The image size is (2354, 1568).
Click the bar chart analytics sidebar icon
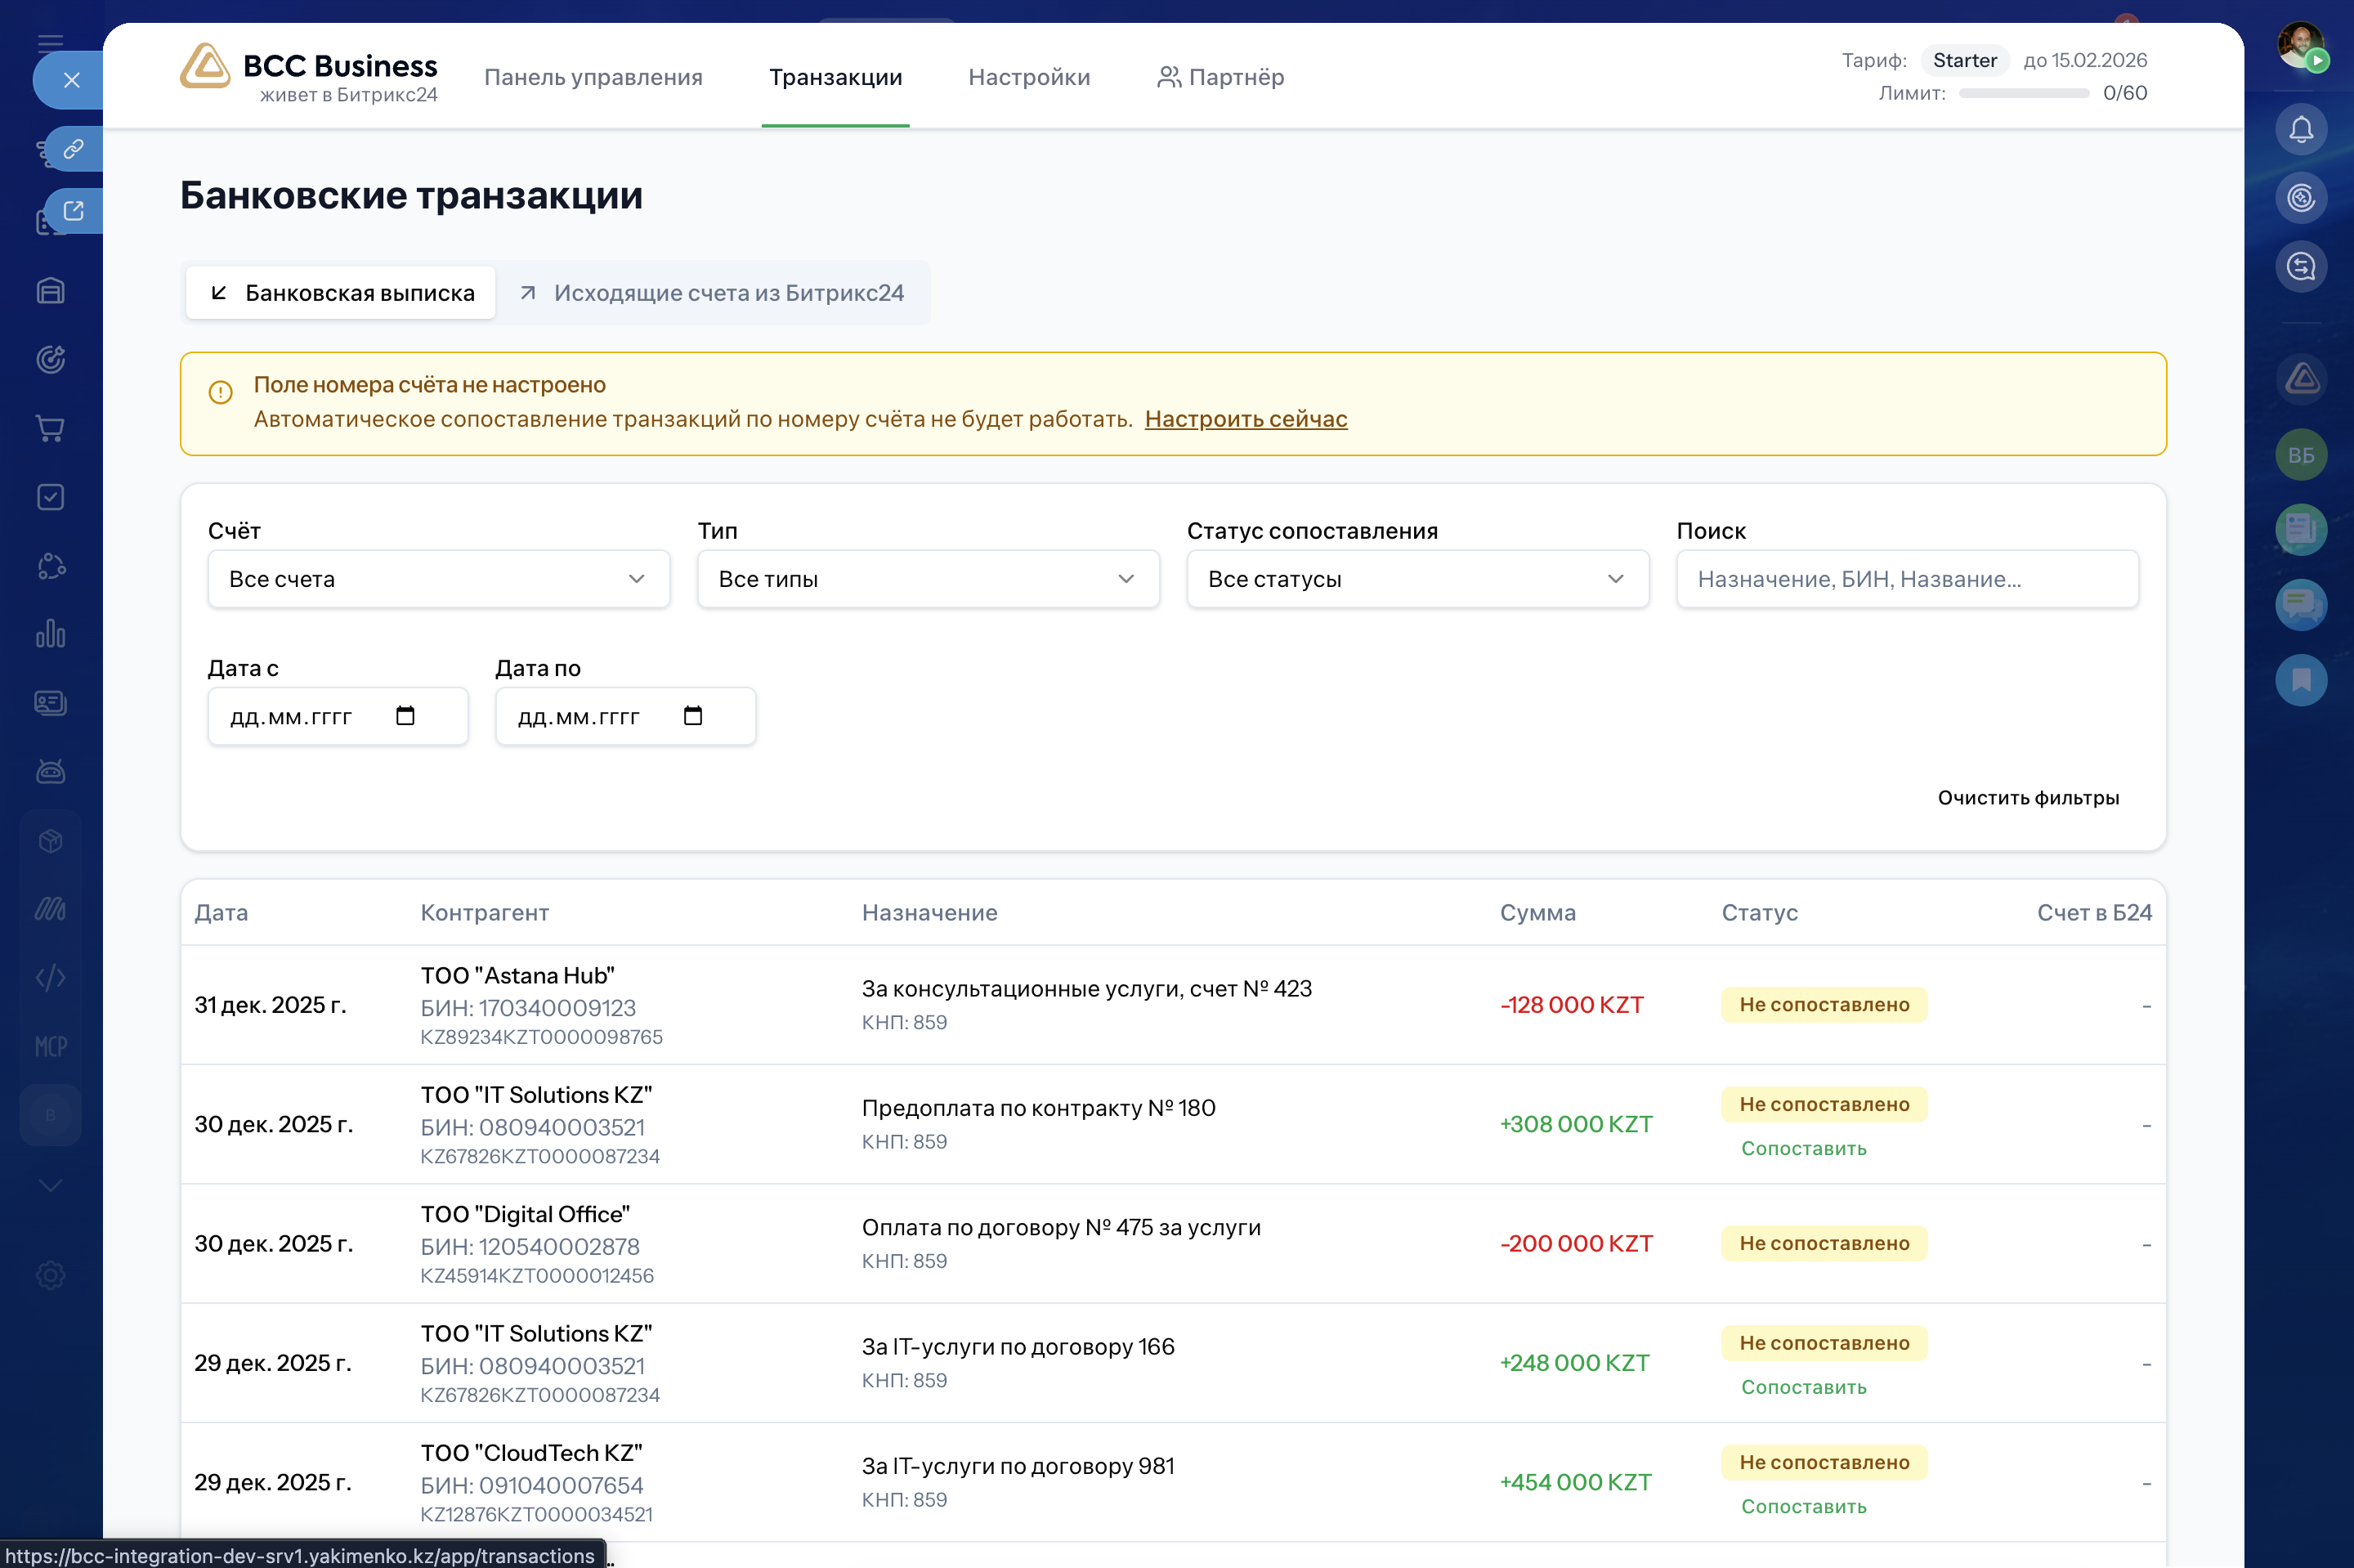tap(50, 634)
